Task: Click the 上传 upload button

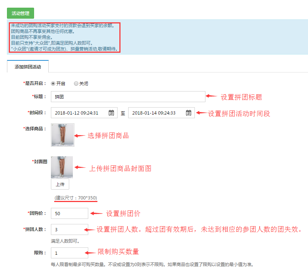Action: (x=60, y=184)
